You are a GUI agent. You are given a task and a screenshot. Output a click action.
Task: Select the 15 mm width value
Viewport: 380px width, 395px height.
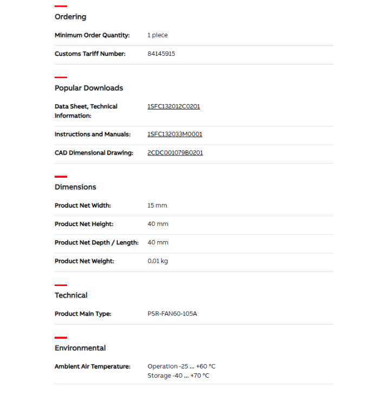157,205
